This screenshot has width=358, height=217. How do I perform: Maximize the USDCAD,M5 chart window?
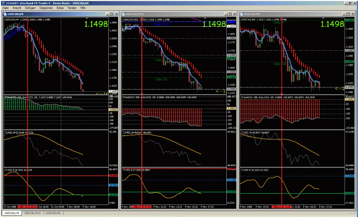point(348,14)
